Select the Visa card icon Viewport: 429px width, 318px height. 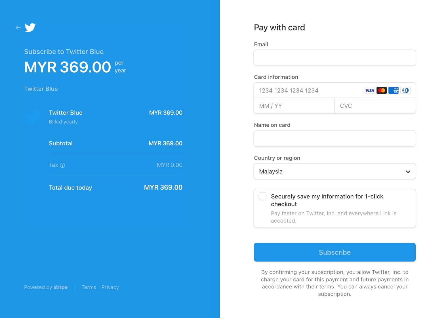pos(369,90)
